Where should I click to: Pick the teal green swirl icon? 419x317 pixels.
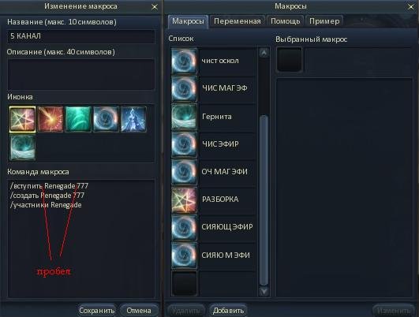coord(78,119)
